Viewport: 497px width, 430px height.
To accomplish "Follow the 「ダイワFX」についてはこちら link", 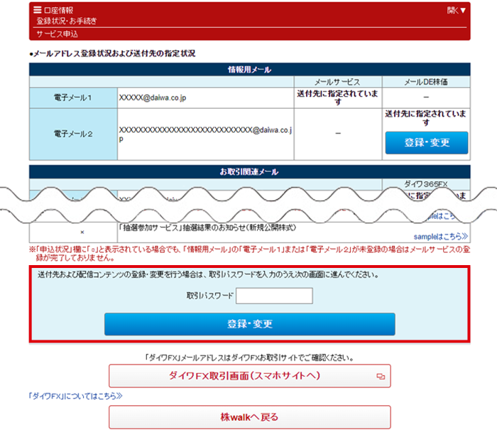I will coord(75,396).
